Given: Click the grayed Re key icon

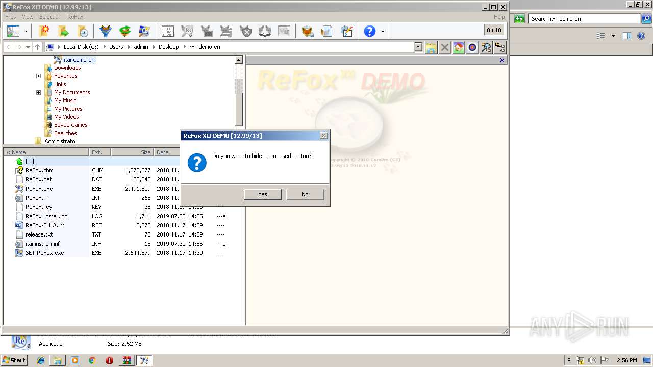Looking at the screenshot, I should 187,31.
